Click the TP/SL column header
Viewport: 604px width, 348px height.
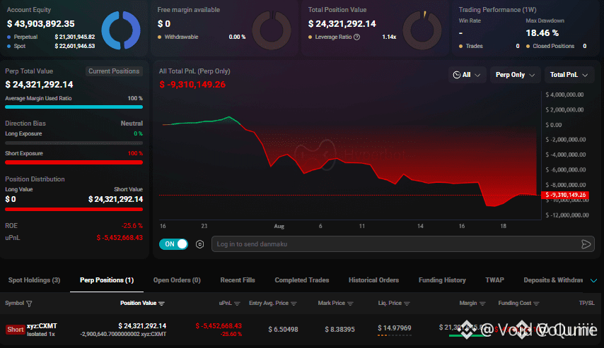pyautogui.click(x=586, y=304)
